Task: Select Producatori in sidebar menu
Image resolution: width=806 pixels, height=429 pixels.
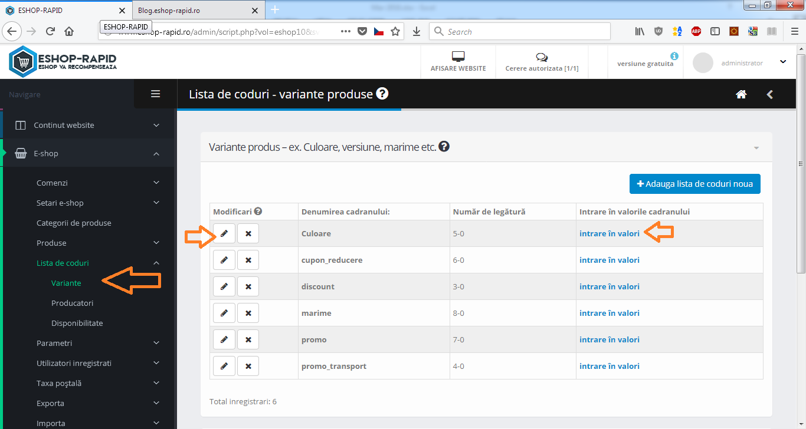Action: [x=72, y=303]
